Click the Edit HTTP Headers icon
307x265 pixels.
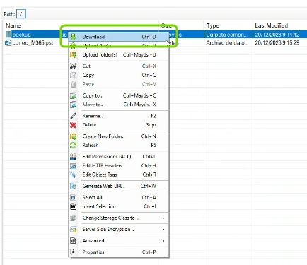tap(74, 166)
